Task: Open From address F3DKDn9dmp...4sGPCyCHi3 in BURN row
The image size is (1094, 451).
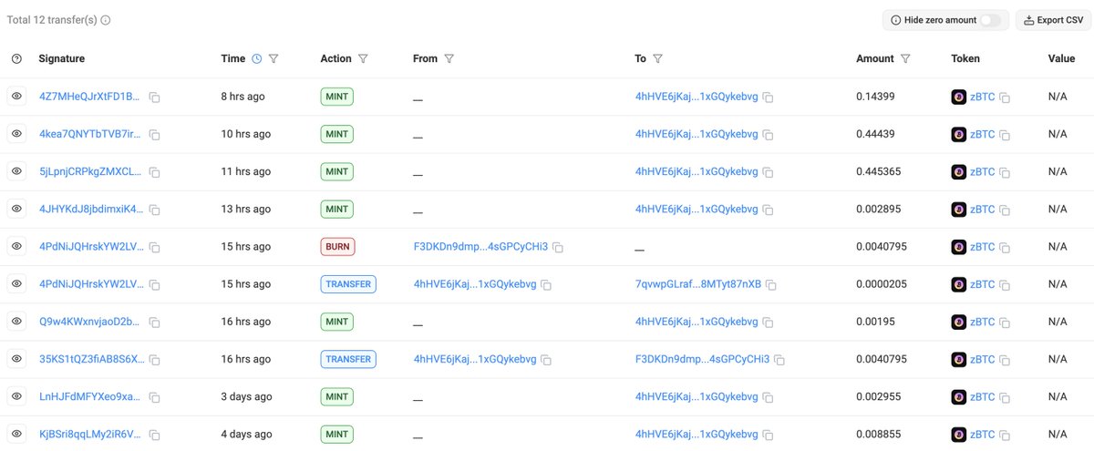Action: point(480,247)
